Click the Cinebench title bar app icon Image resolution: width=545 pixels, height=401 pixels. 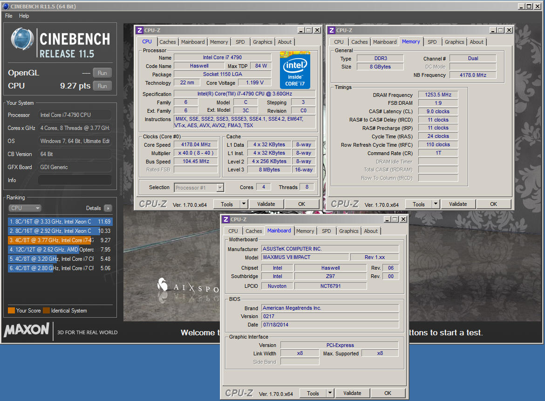click(6, 6)
